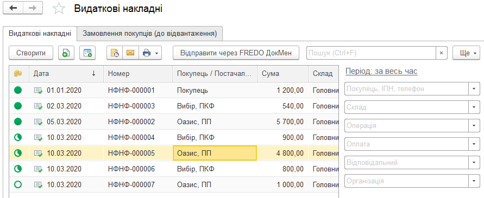
Task: Expand the Покупець, ІПН, телефон dropdown
Action: (x=474, y=89)
